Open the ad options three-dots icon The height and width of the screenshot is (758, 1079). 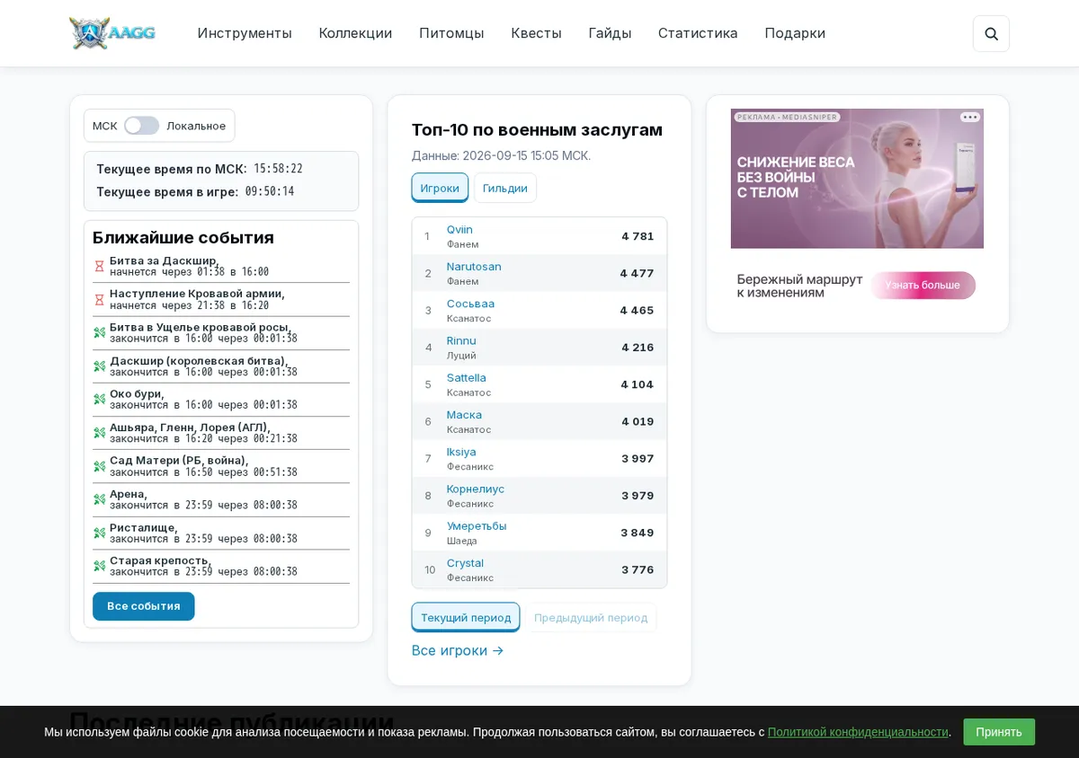click(969, 117)
